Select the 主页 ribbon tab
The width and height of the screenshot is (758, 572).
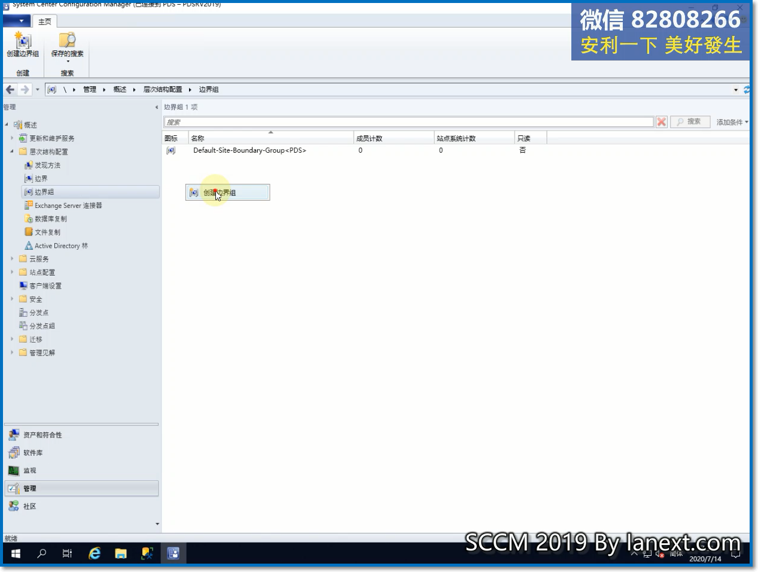pyautogui.click(x=45, y=22)
